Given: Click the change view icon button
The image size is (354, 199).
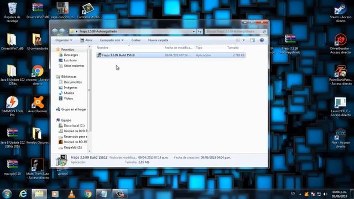Looking at the screenshot, I should tap(238, 40).
